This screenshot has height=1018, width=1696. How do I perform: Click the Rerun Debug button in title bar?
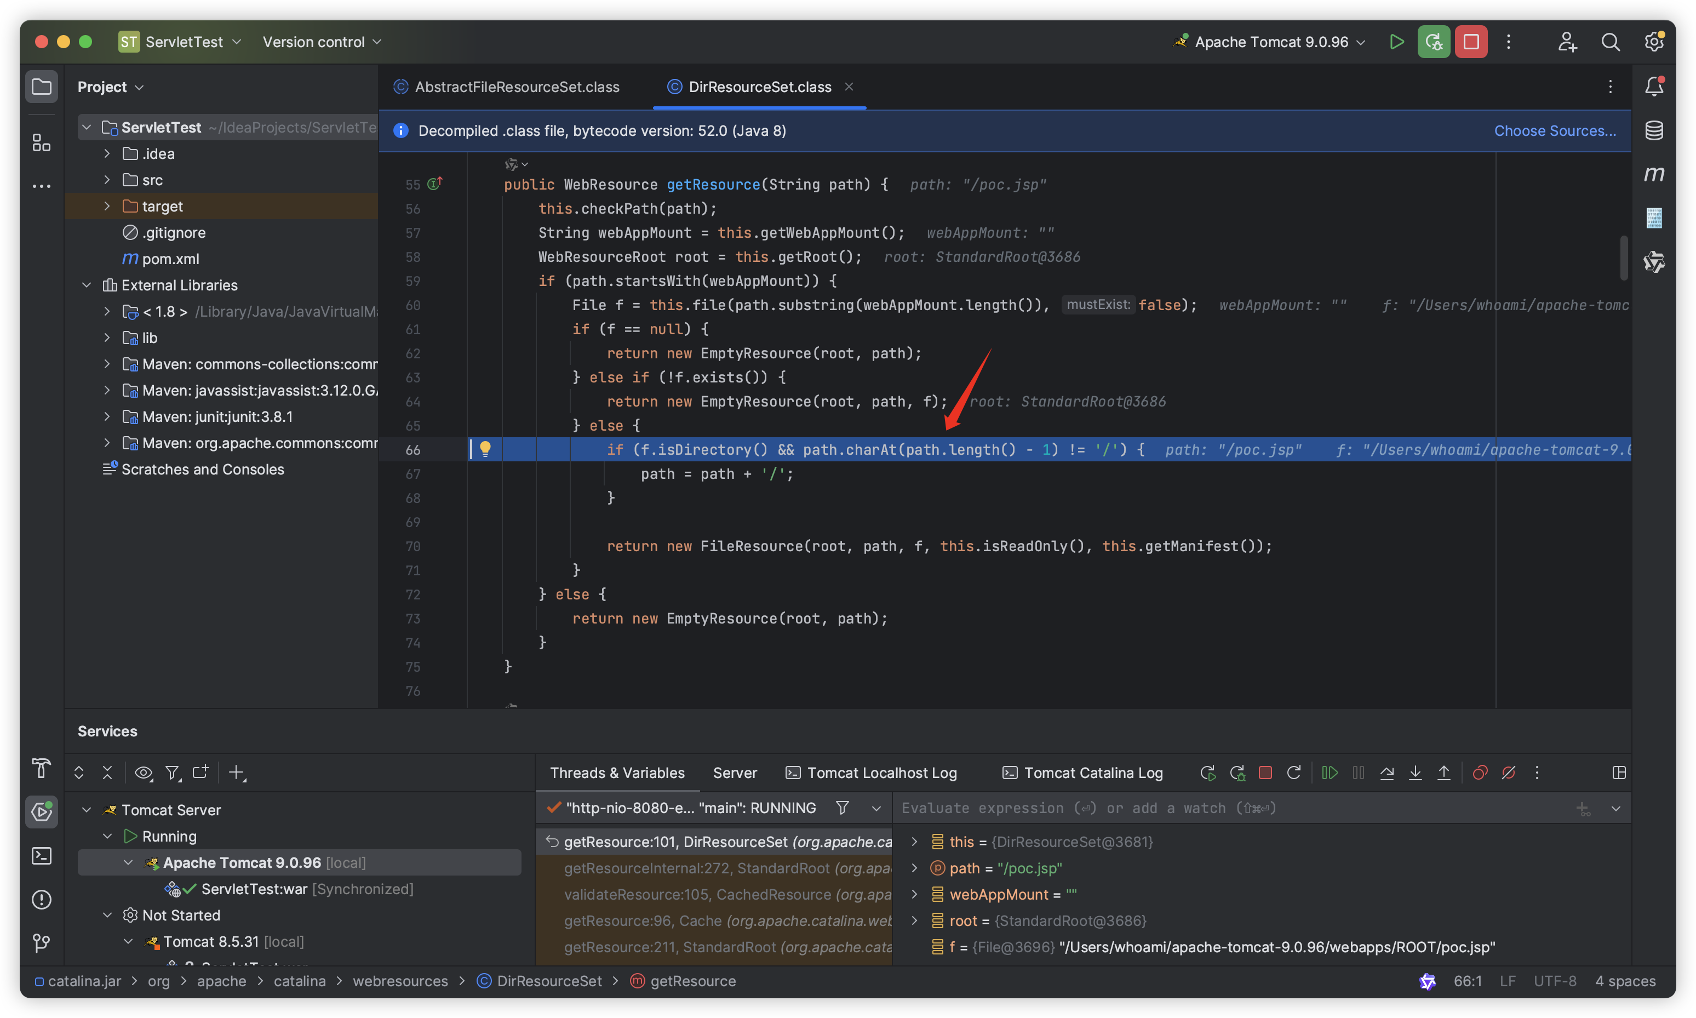pos(1434,42)
